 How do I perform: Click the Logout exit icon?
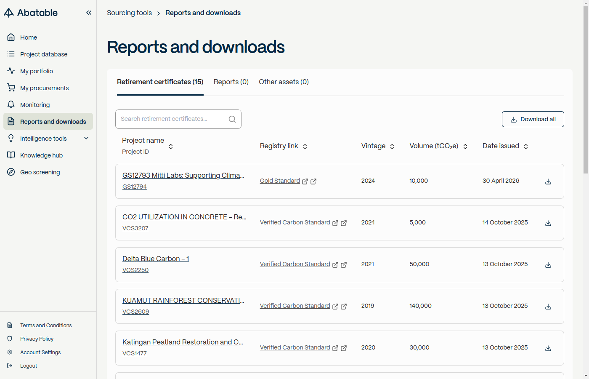click(10, 366)
